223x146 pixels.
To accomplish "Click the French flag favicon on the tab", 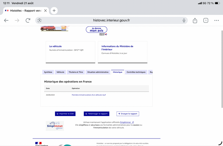I will (x=7, y=11).
